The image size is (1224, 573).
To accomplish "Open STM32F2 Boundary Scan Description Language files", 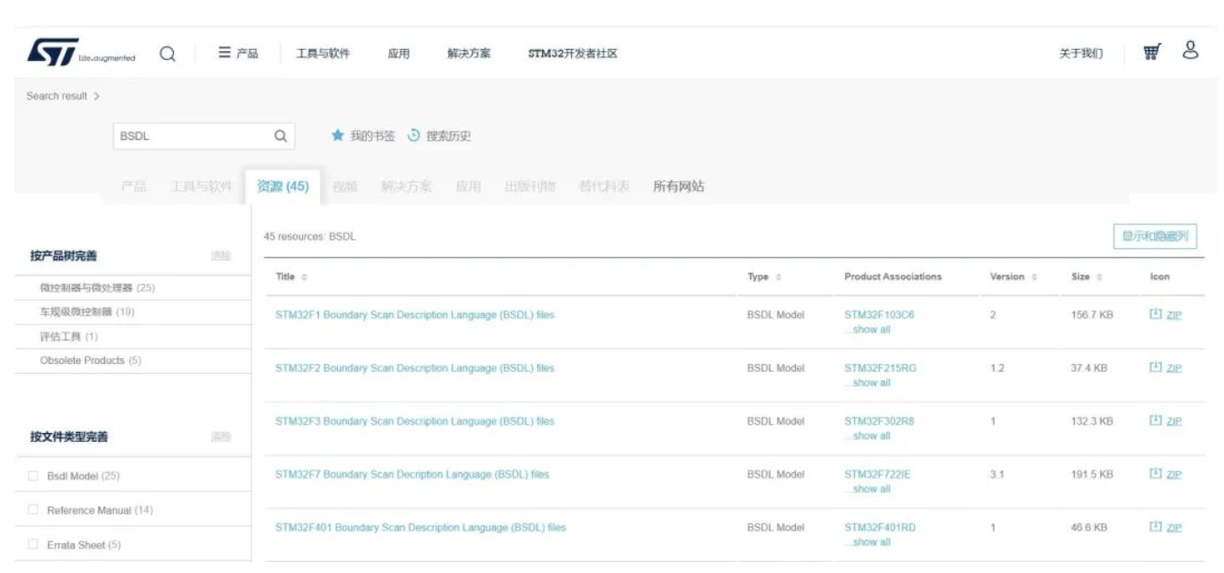I will point(414,367).
